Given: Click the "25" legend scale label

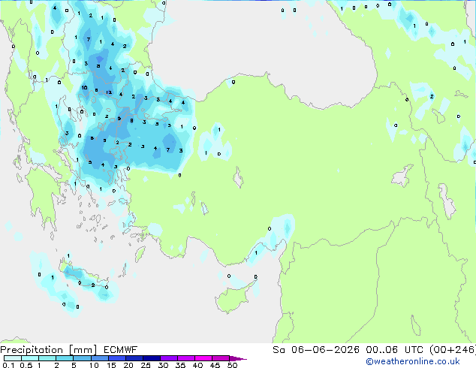Looking at the screenshot, I should 146,365.
